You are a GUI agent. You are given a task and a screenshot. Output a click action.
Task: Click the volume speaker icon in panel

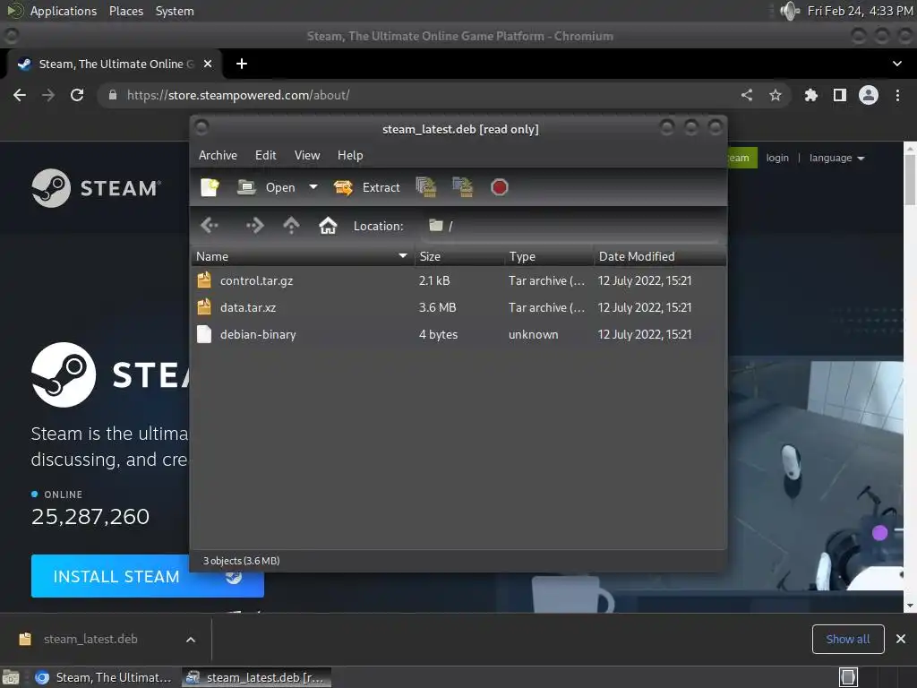[x=789, y=11]
